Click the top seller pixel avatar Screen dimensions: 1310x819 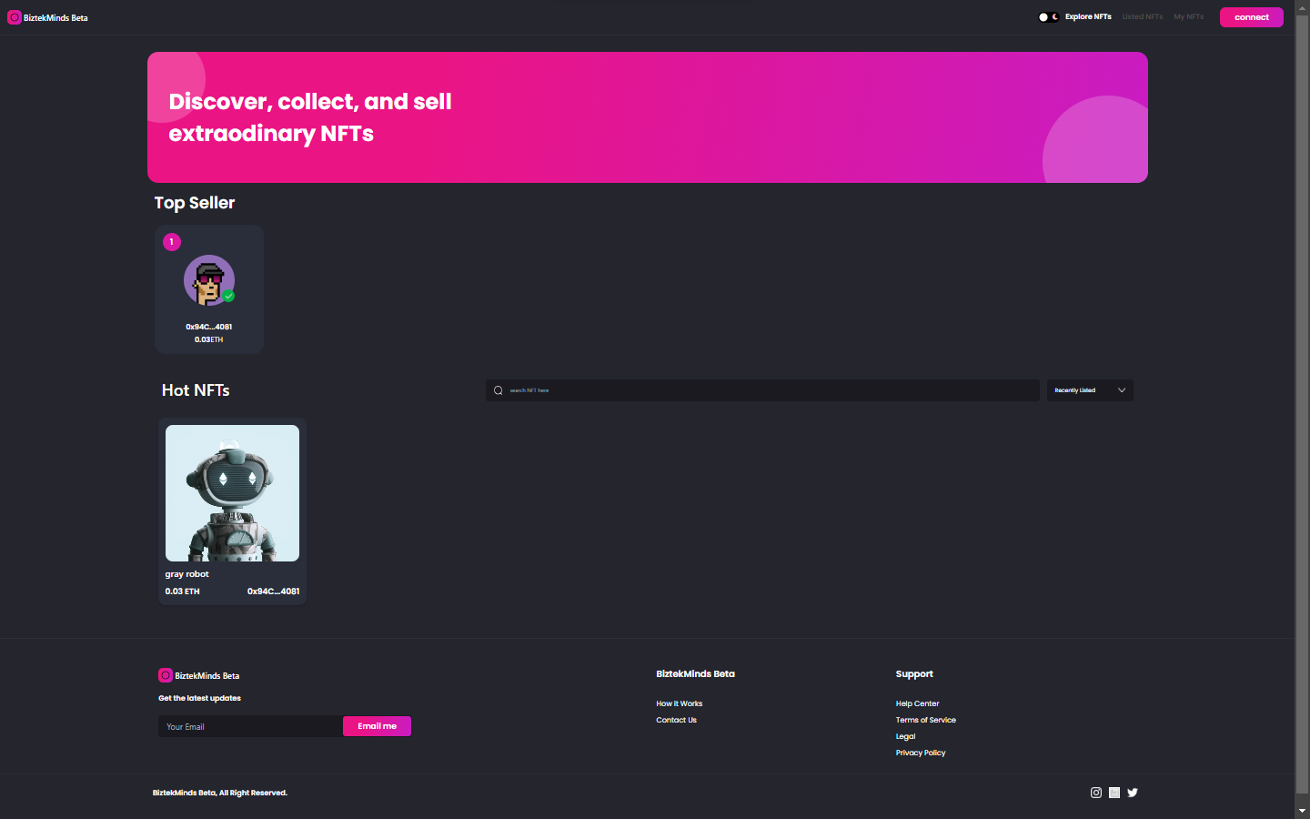pyautogui.click(x=209, y=280)
